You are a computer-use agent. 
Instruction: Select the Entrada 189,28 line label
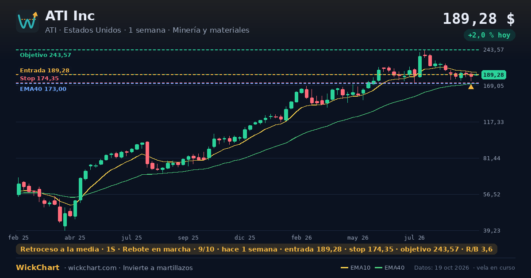pos(45,71)
